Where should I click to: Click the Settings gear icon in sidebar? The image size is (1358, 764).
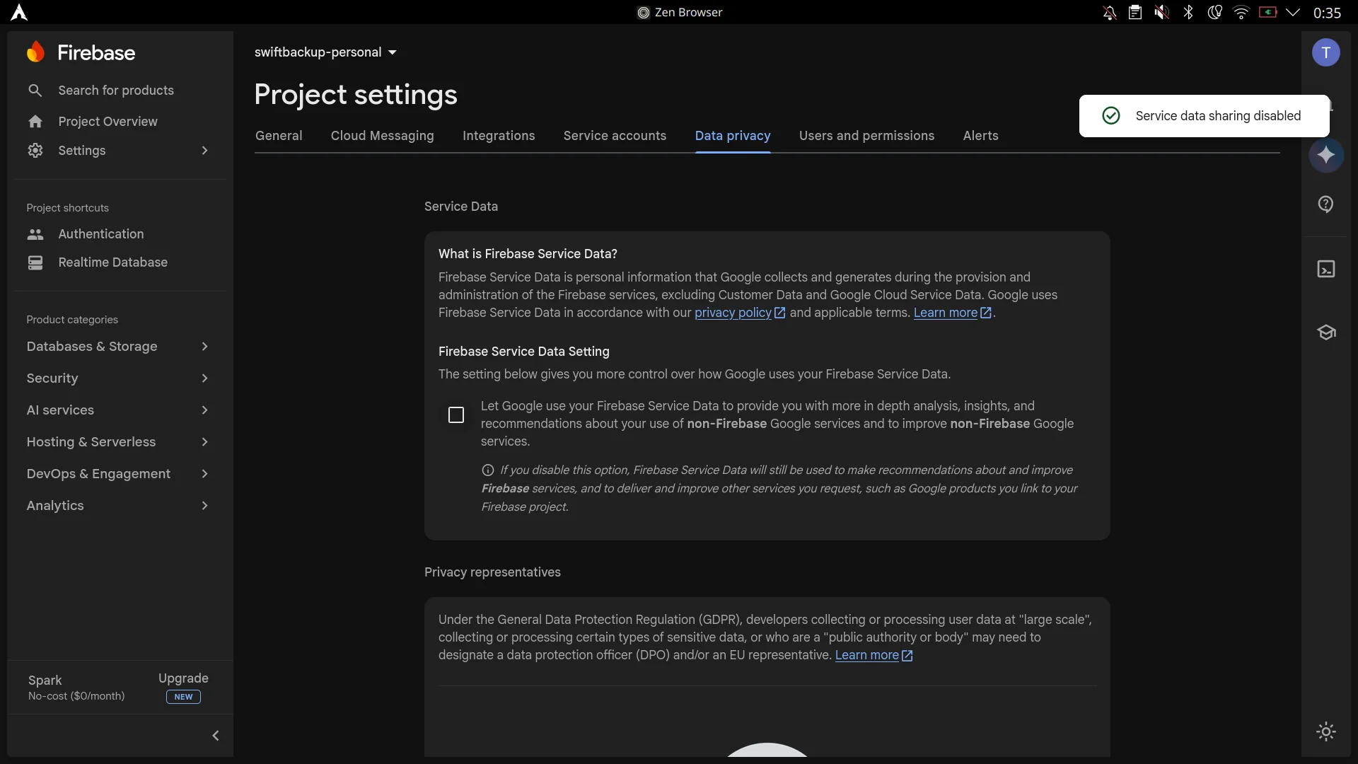pyautogui.click(x=35, y=151)
